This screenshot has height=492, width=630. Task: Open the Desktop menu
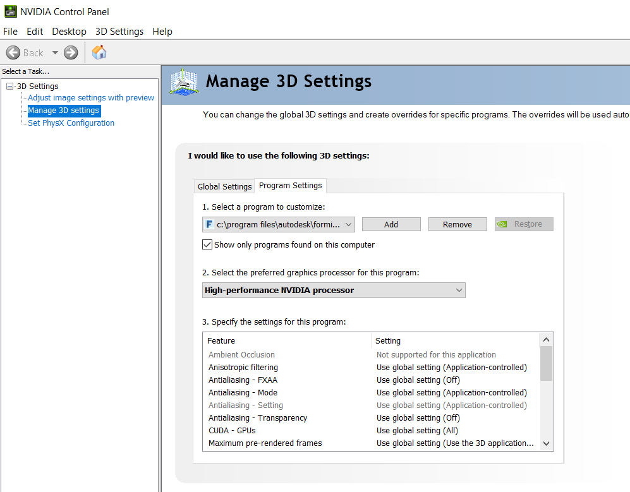70,31
